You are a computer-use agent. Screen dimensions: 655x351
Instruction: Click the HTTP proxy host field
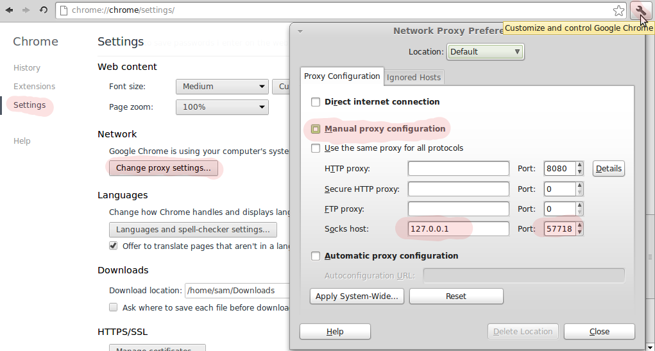(x=458, y=168)
